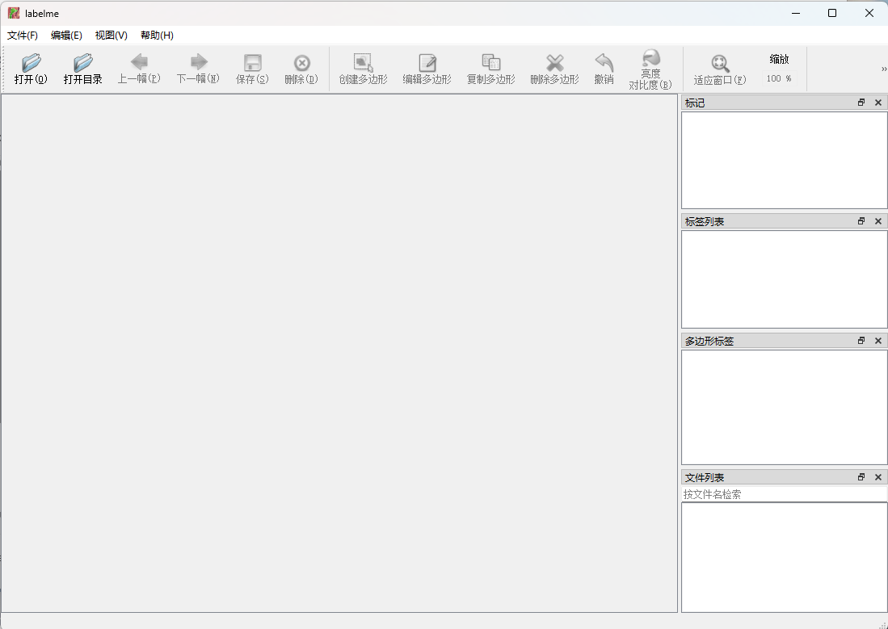Open the View (视图) menu

click(112, 36)
